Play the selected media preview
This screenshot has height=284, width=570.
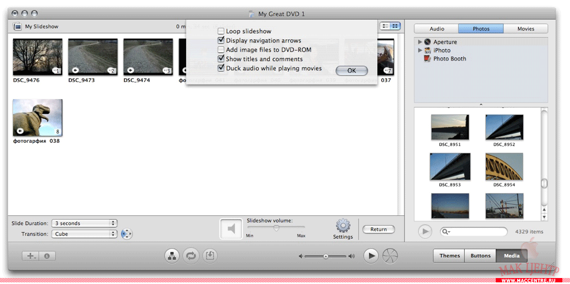424,231
